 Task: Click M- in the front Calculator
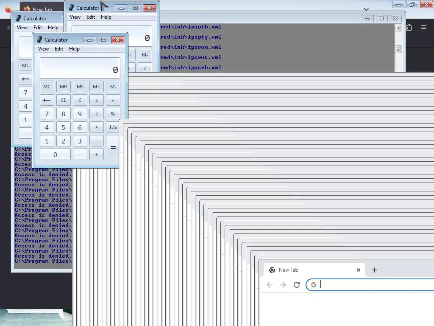click(113, 87)
